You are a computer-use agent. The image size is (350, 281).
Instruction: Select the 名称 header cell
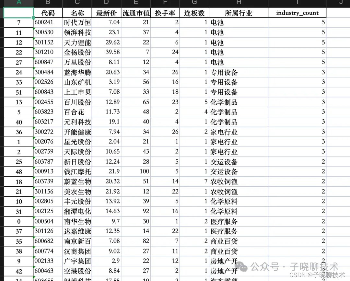point(77,13)
